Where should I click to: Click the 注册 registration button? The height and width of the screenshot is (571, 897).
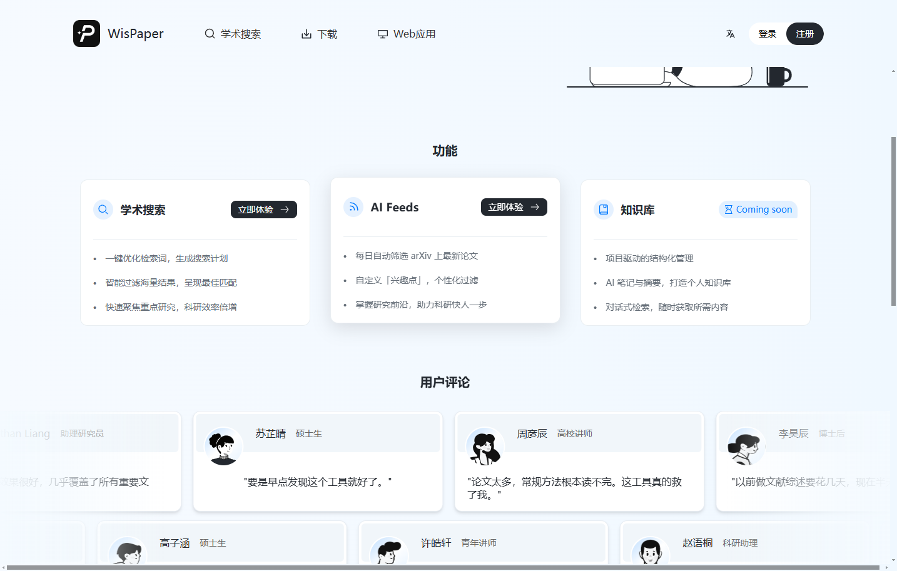pyautogui.click(x=804, y=34)
